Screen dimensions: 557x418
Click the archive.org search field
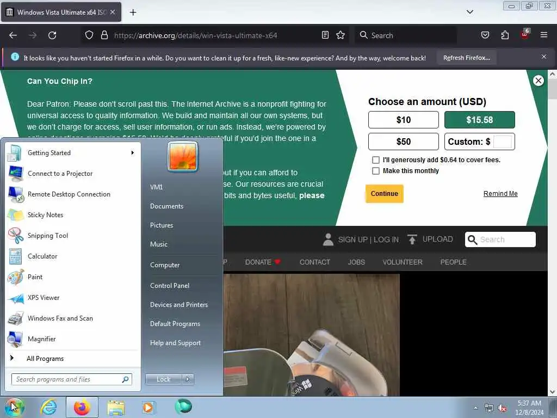[x=500, y=239]
